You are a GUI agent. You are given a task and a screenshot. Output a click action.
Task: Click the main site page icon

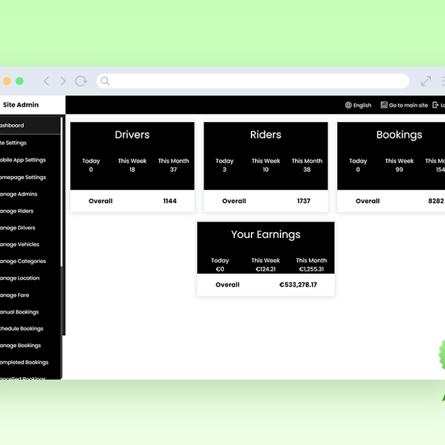click(x=384, y=105)
